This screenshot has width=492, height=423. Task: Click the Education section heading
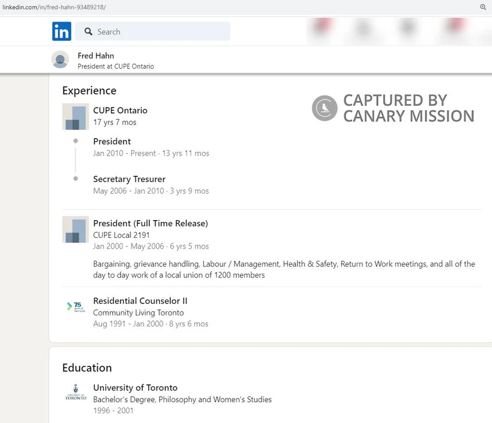tap(87, 368)
